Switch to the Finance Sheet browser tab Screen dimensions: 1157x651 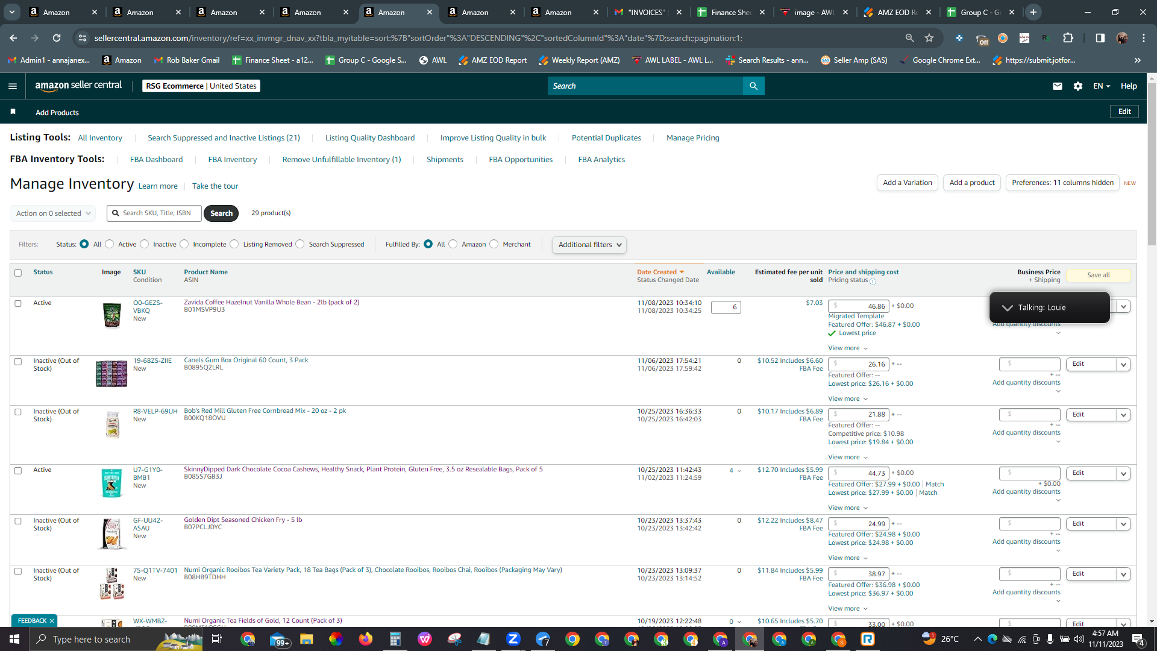click(x=732, y=12)
